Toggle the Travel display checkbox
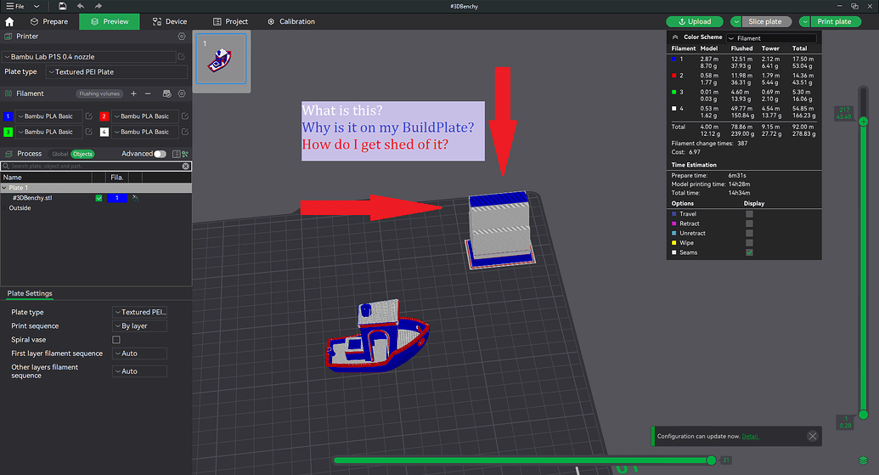The width and height of the screenshot is (879, 475). tap(750, 213)
